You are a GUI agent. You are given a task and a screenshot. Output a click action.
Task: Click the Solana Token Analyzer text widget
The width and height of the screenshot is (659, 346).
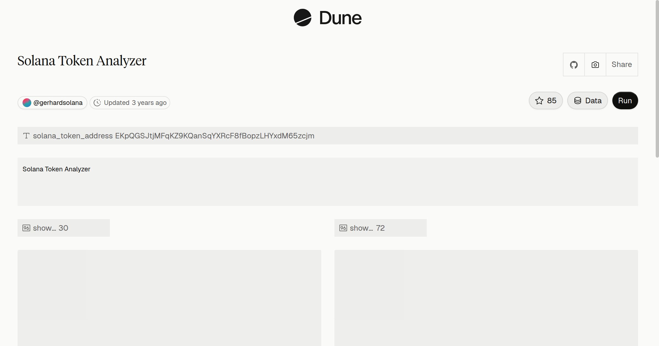pos(328,182)
